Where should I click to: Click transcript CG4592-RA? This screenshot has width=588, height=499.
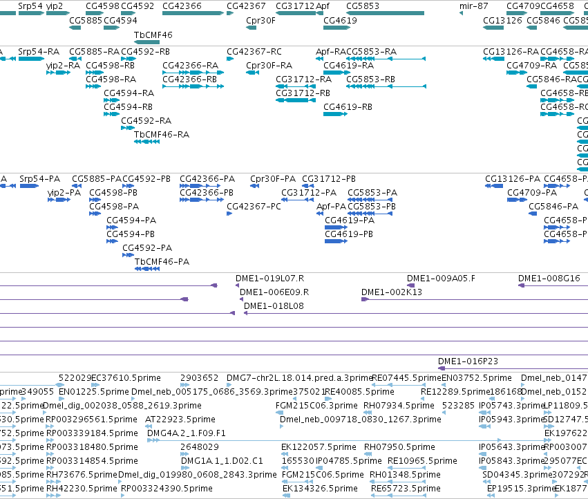[x=128, y=128]
